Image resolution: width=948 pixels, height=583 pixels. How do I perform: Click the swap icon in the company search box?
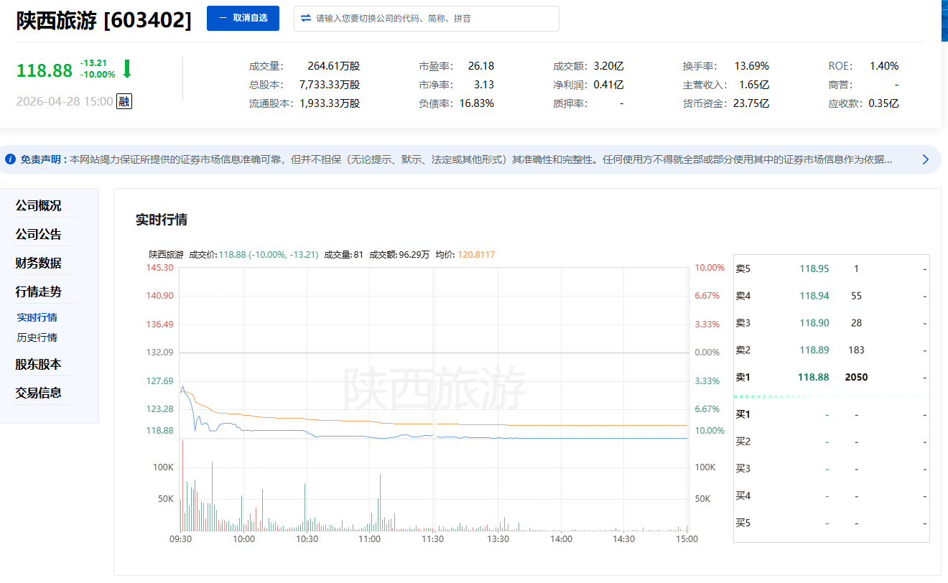[x=306, y=18]
